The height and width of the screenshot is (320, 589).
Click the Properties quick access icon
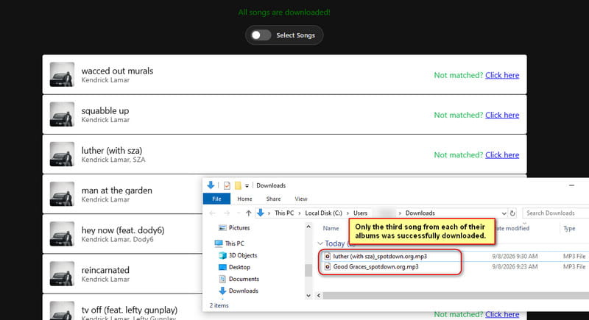pos(227,185)
